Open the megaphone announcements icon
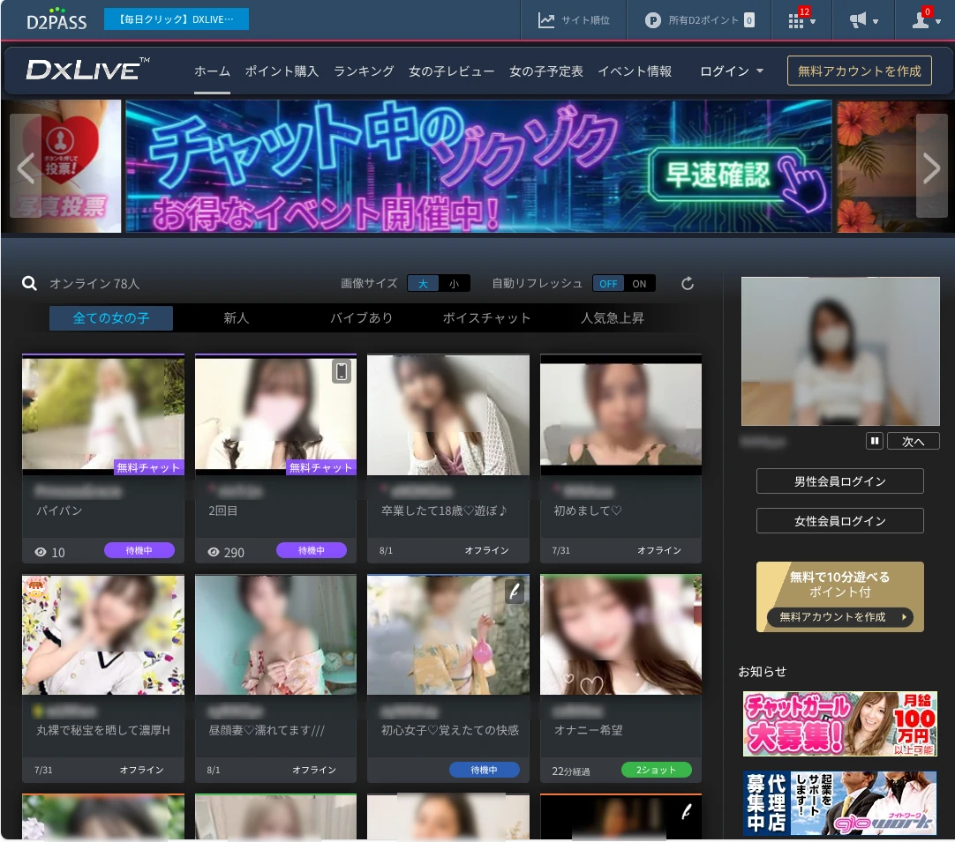This screenshot has width=955, height=842. 858,20
